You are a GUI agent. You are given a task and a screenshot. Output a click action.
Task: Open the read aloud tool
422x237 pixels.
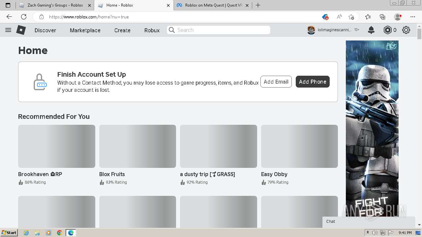click(339, 17)
